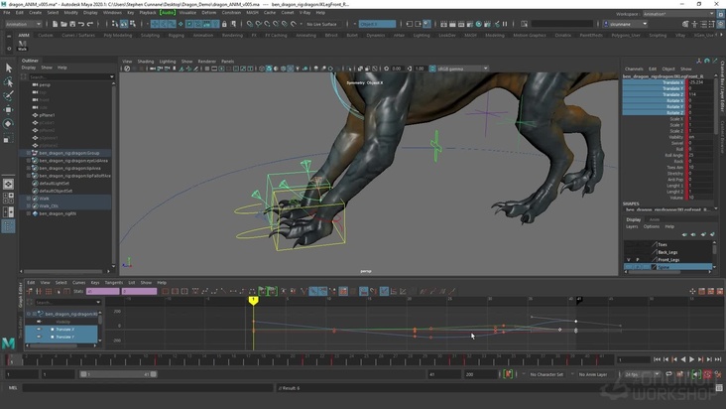
Task: Click the New Scene icon
Action: click(56, 24)
